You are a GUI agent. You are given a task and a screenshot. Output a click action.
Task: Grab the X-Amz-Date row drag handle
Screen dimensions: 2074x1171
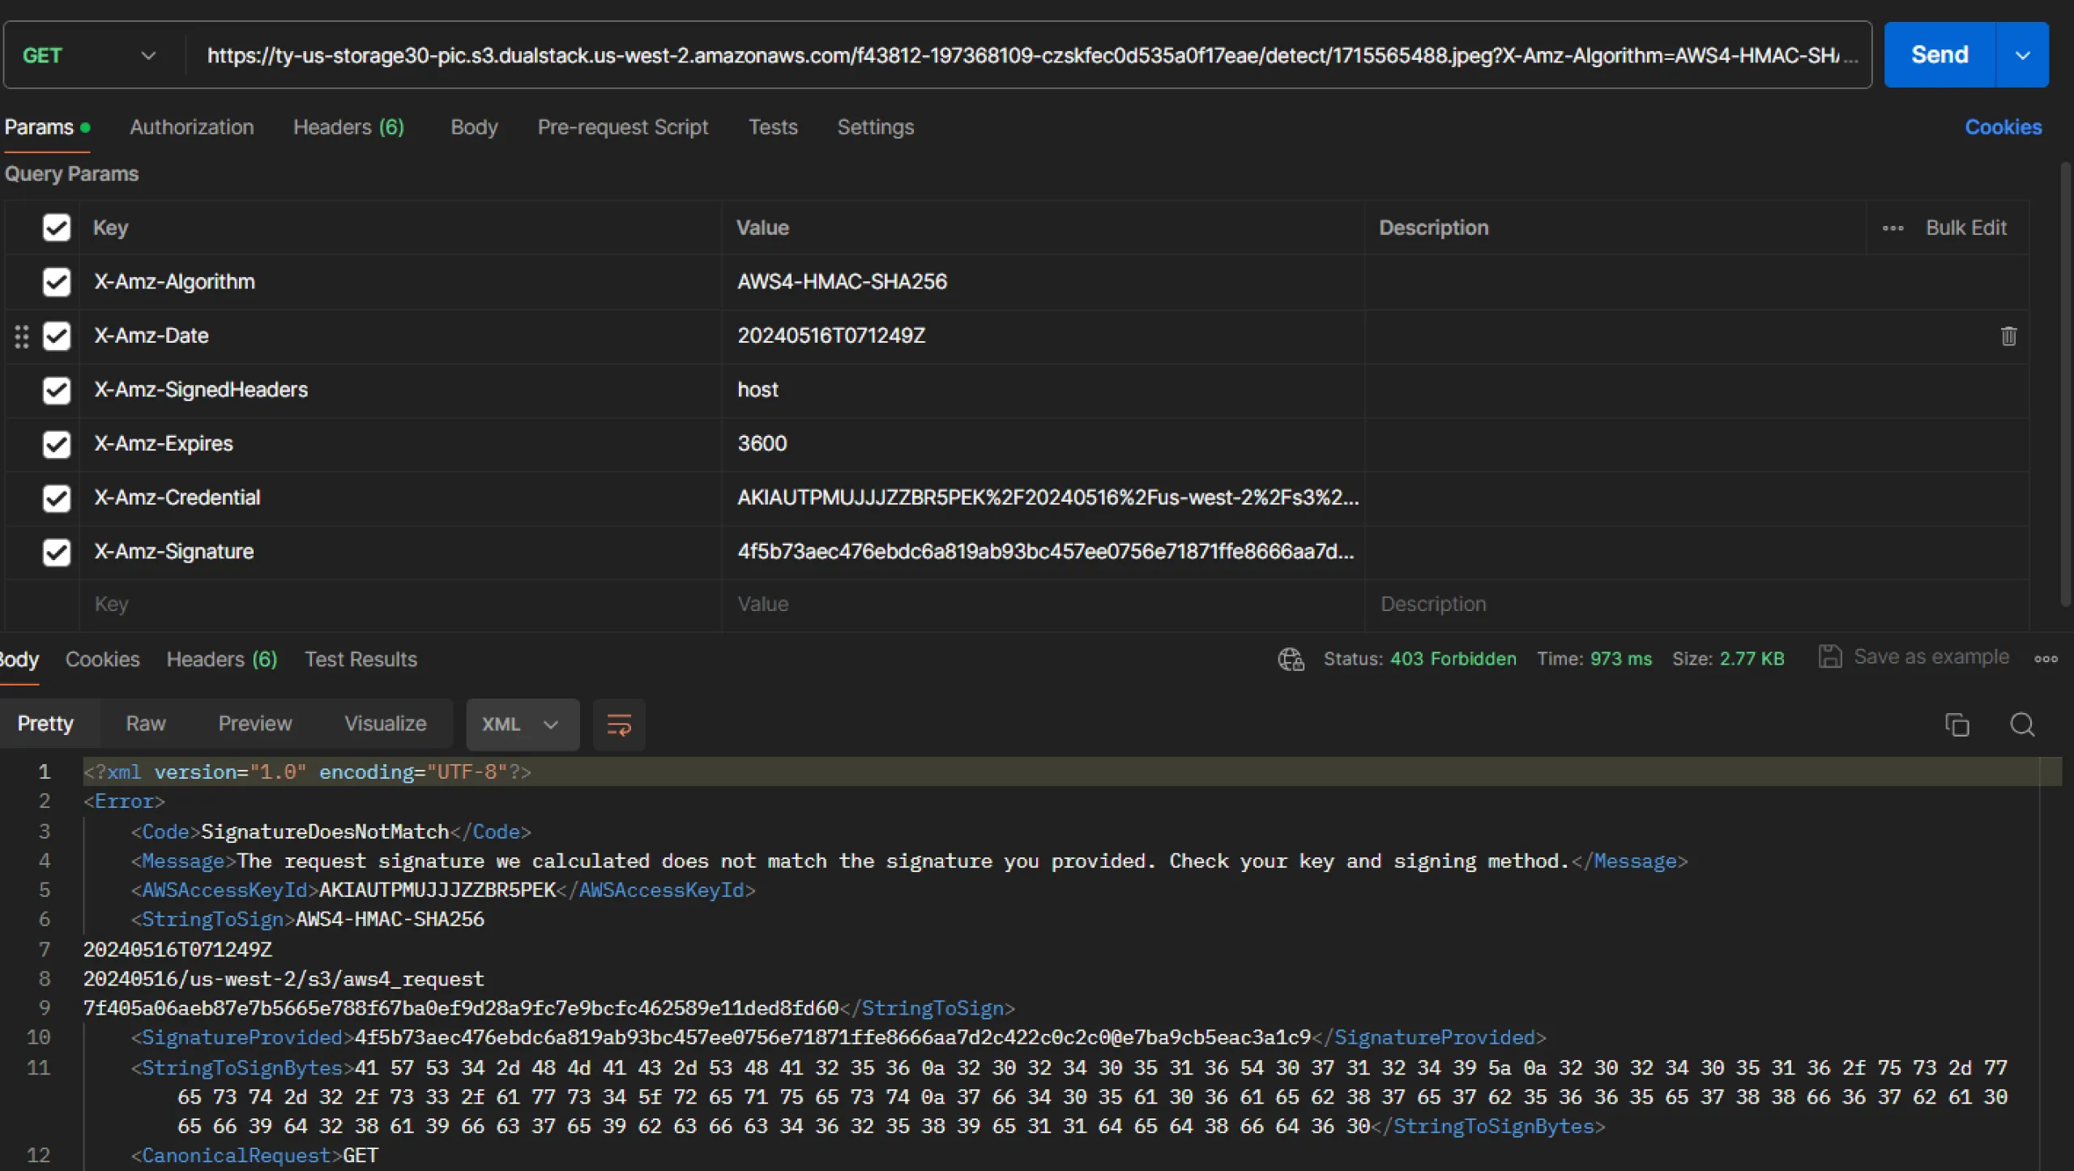point(22,336)
